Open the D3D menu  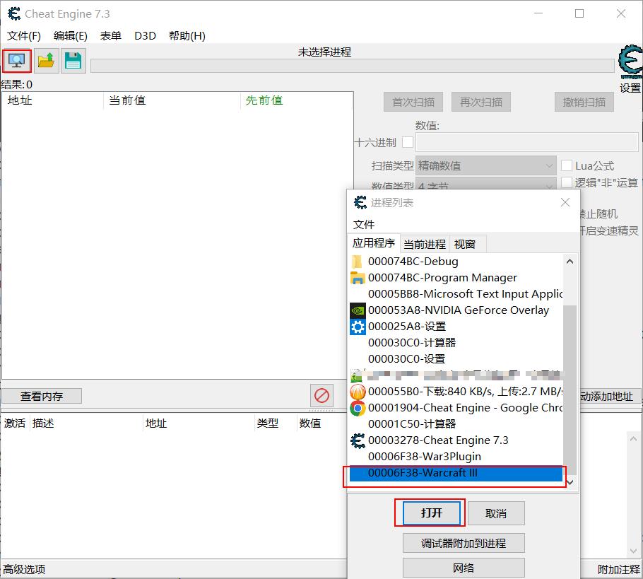tap(145, 36)
